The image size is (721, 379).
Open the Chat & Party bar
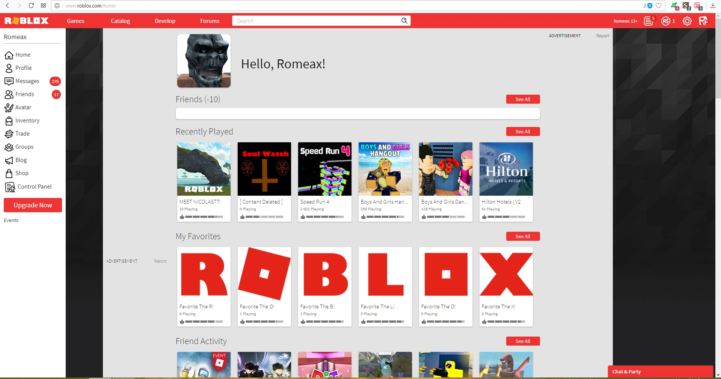tap(660, 371)
